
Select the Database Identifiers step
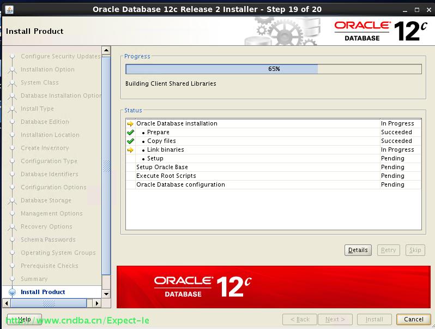click(50, 174)
